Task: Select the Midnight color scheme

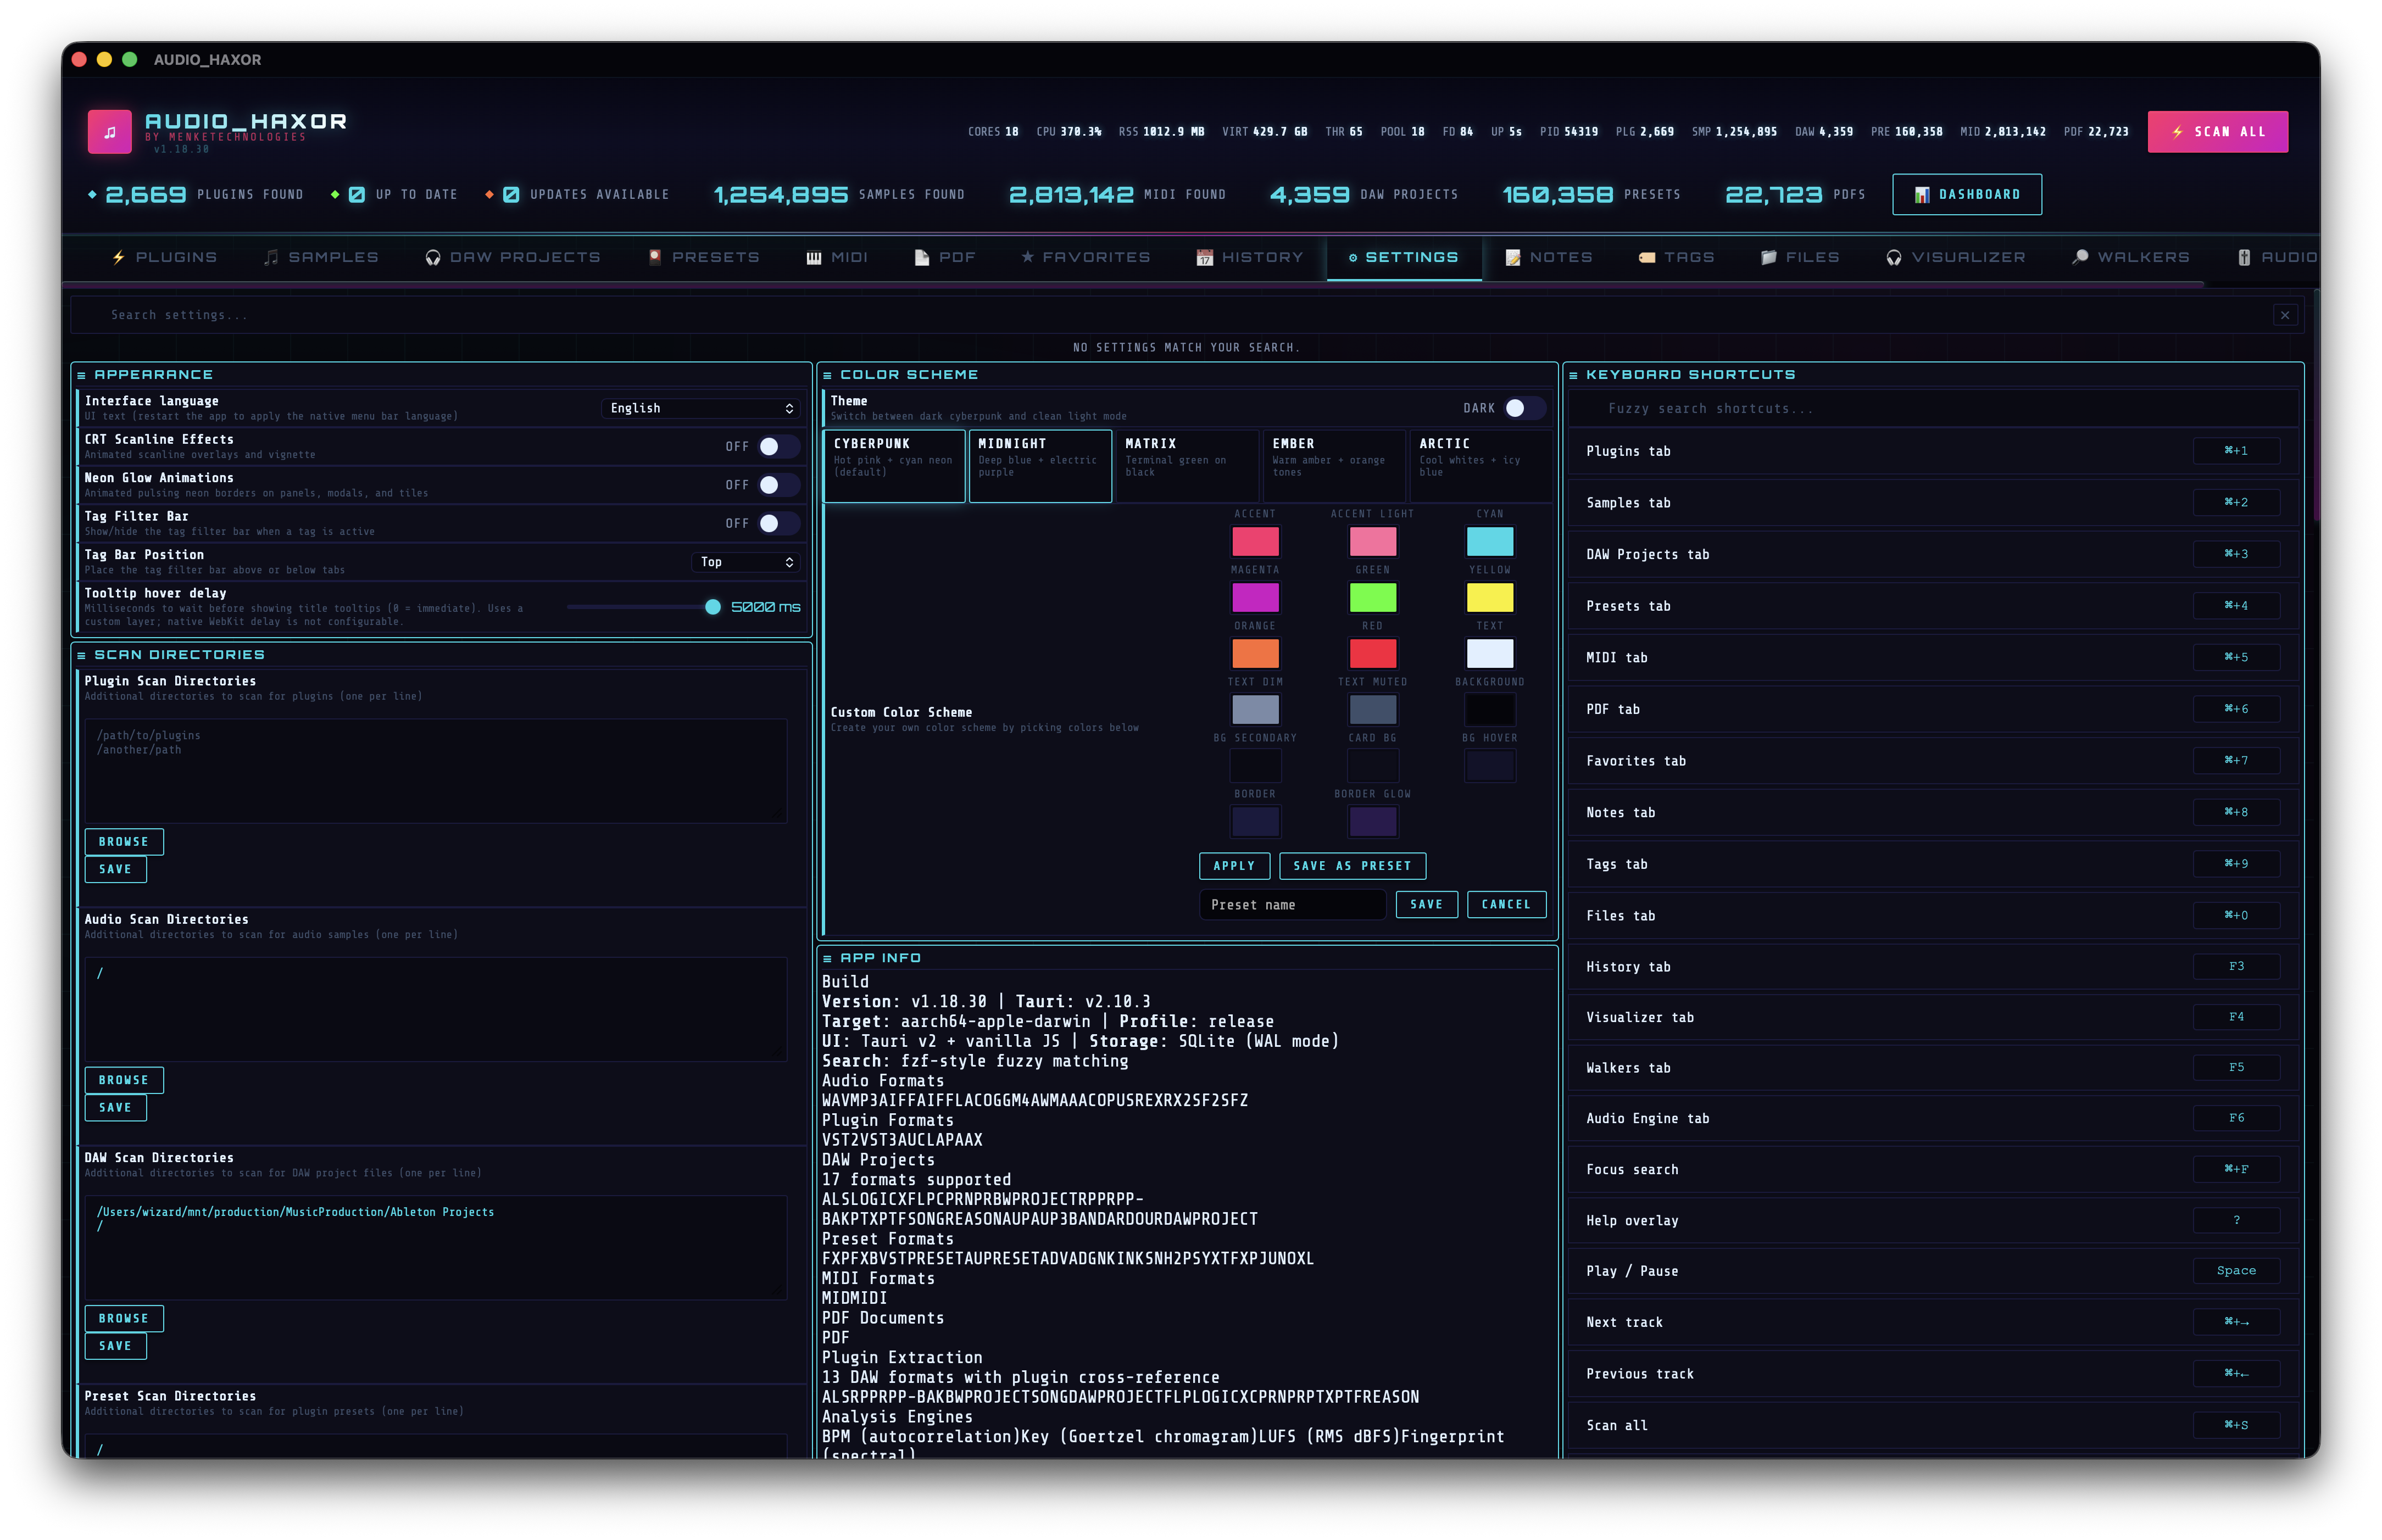Action: tap(1040, 466)
